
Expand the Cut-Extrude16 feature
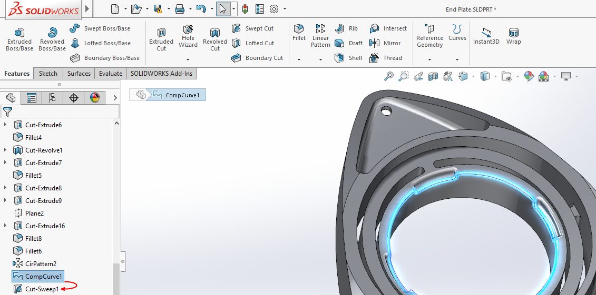pyautogui.click(x=5, y=226)
